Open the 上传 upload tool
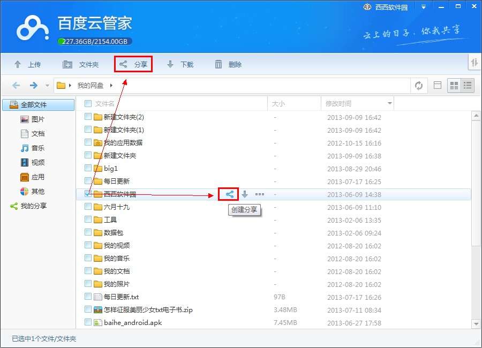Image resolution: width=482 pixels, height=348 pixels. [28, 64]
